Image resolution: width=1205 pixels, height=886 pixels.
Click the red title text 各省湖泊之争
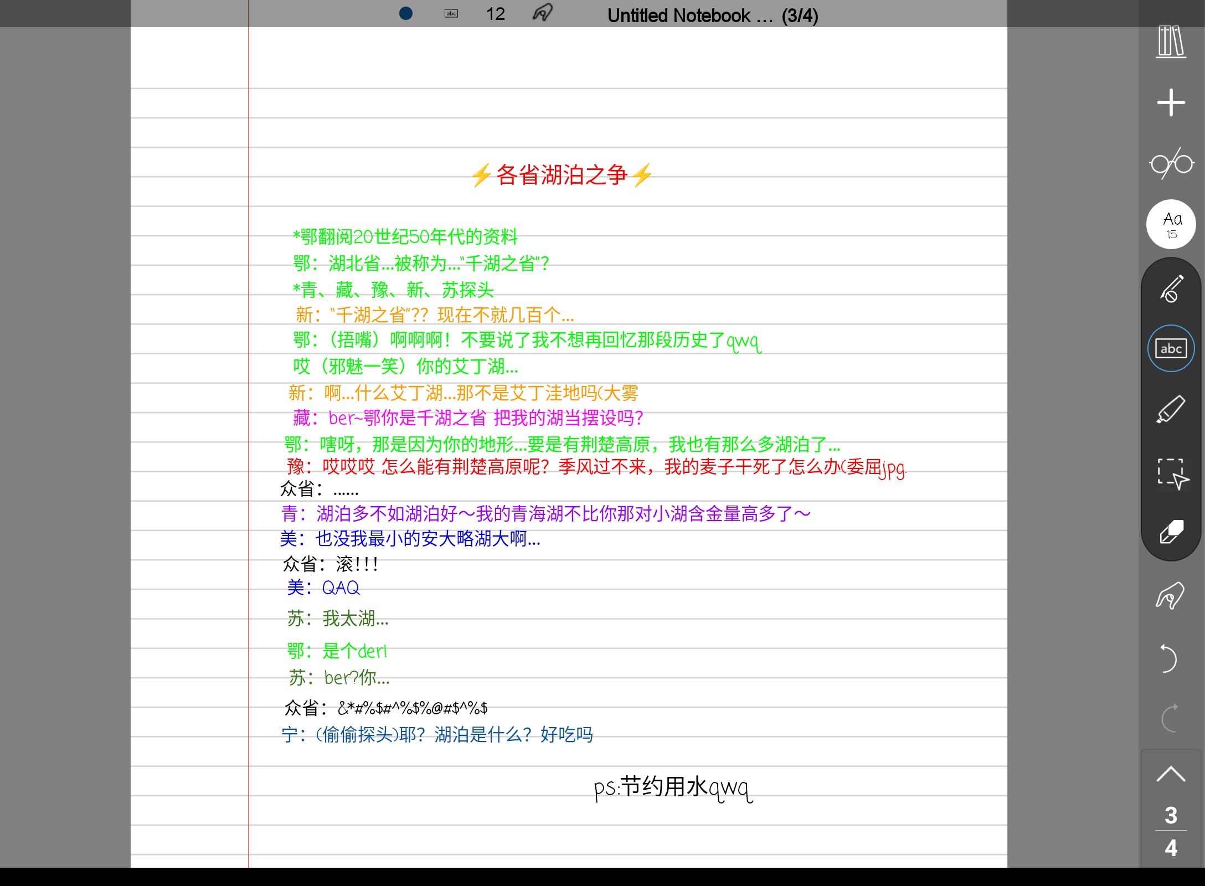[561, 175]
